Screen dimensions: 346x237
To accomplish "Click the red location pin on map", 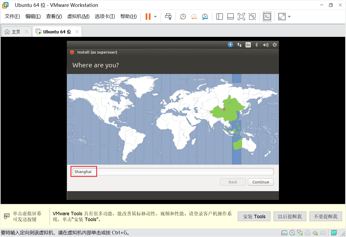I will tap(224, 109).
